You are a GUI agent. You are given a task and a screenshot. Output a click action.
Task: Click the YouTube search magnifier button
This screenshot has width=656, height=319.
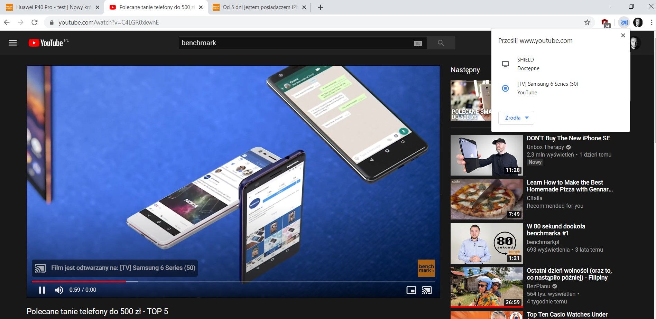coord(441,43)
